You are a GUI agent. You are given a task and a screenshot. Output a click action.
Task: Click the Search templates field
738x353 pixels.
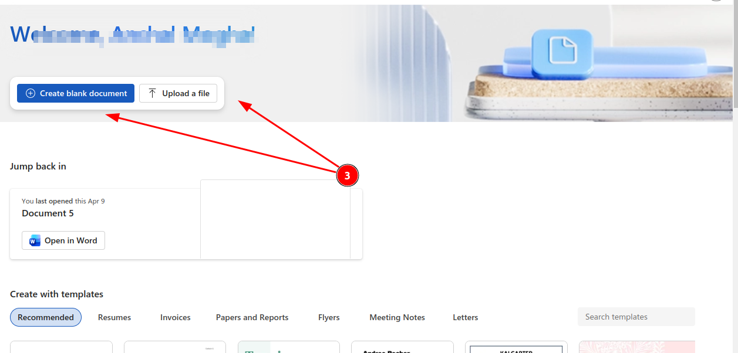pyautogui.click(x=636, y=317)
